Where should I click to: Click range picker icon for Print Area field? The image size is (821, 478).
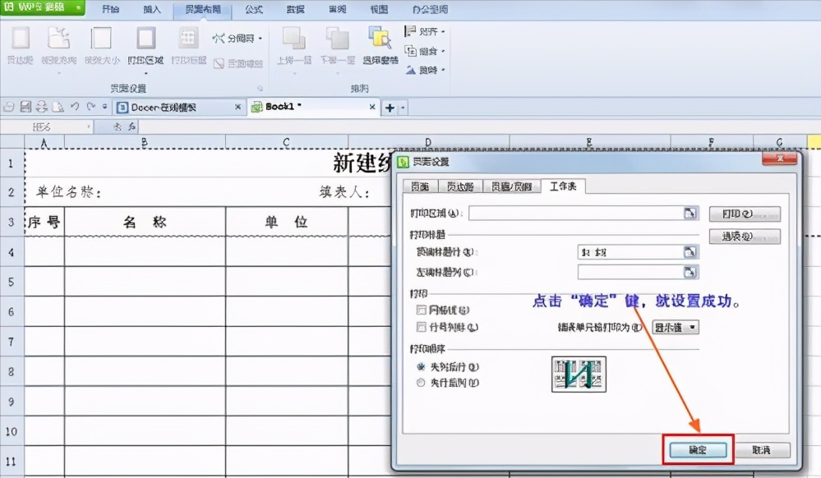click(x=690, y=213)
